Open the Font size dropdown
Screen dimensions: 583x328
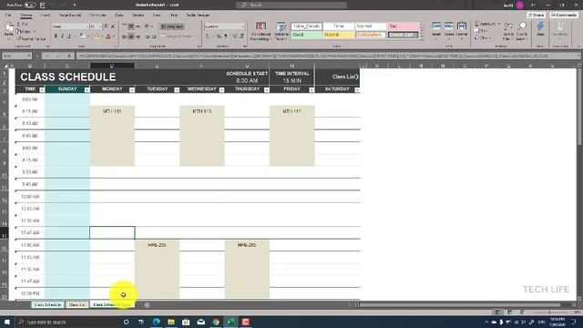(x=101, y=26)
